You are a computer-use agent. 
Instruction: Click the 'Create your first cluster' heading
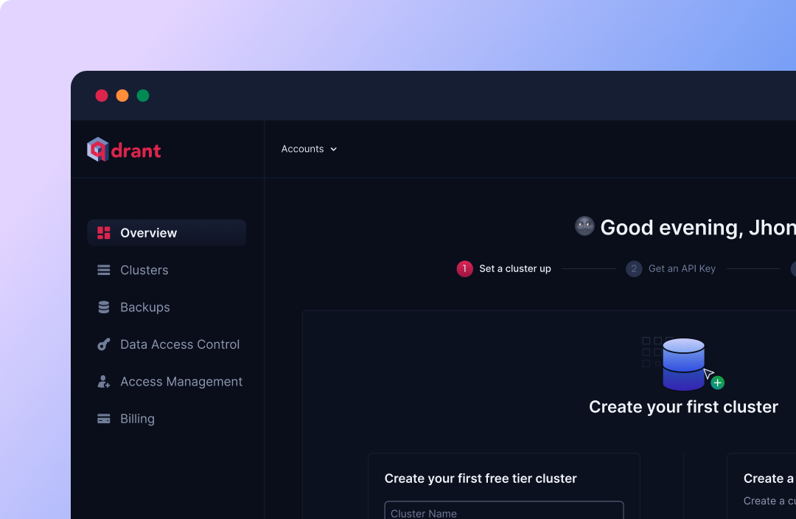683,406
